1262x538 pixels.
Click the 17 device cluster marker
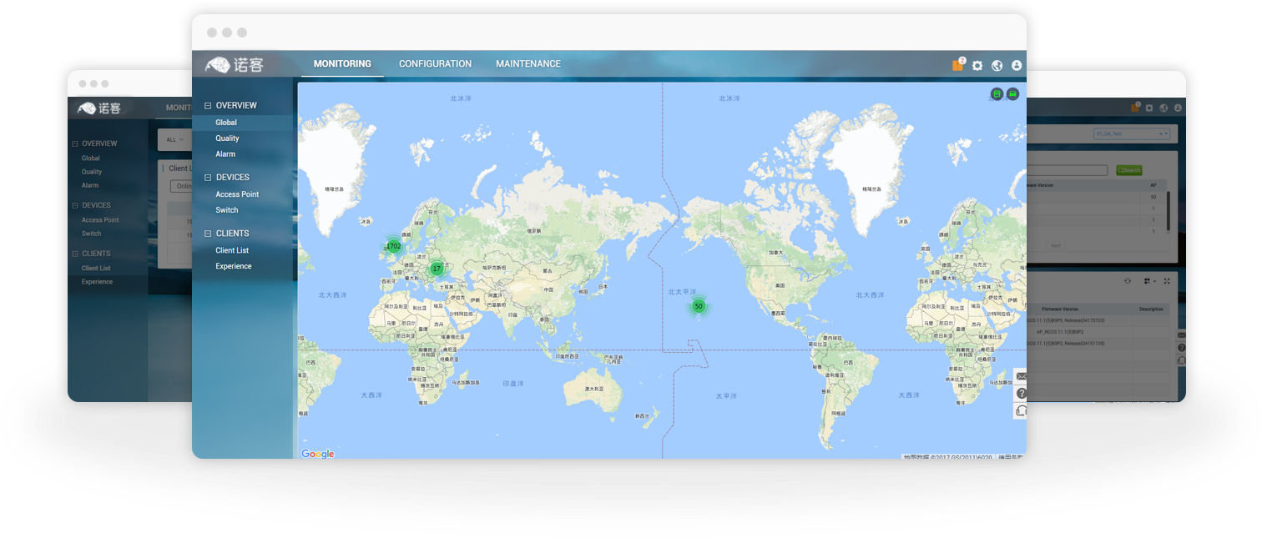[437, 269]
